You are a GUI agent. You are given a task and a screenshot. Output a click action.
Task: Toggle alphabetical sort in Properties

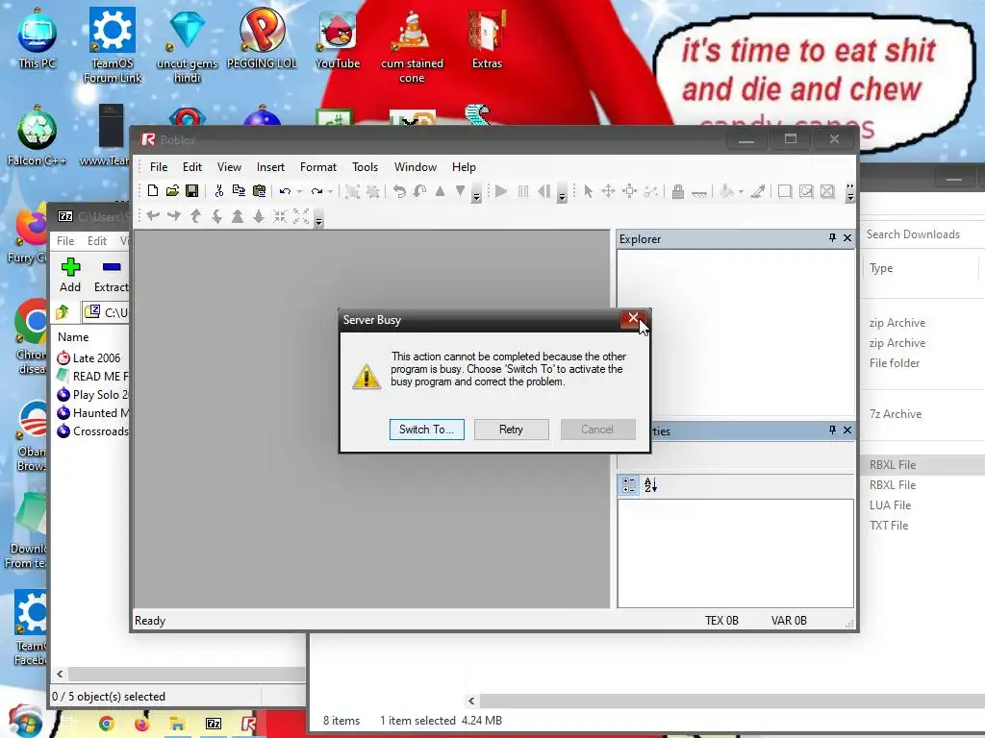click(651, 484)
